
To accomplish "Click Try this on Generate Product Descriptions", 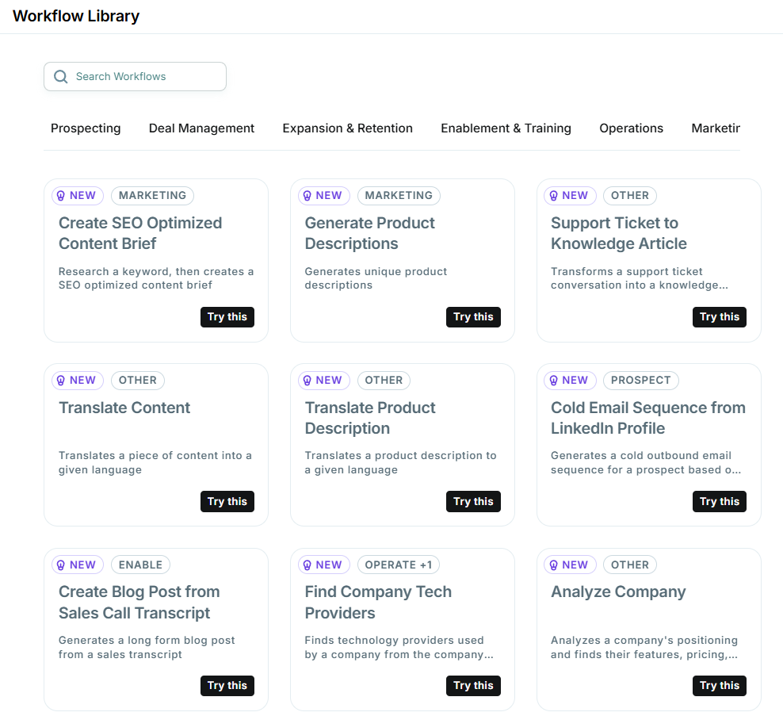I will point(473,317).
